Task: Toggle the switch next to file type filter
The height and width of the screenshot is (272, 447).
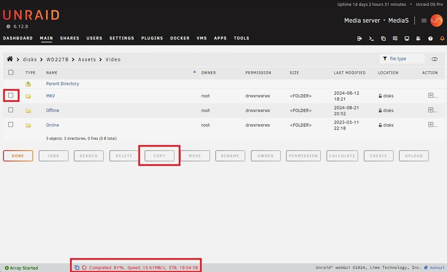Action: click(434, 59)
